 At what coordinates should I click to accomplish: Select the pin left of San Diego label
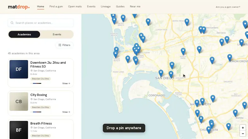coord(161,74)
